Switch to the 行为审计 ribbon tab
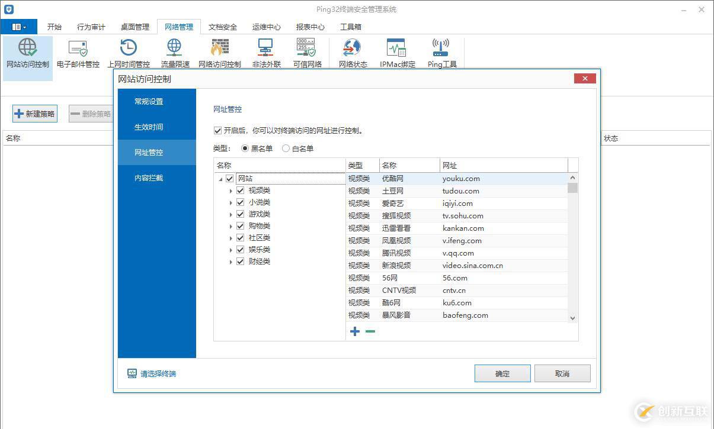 click(x=91, y=27)
